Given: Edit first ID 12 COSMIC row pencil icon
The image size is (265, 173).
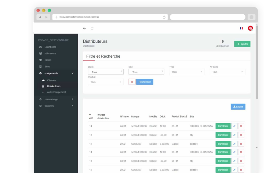Looking at the screenshot, I should tap(234, 144).
